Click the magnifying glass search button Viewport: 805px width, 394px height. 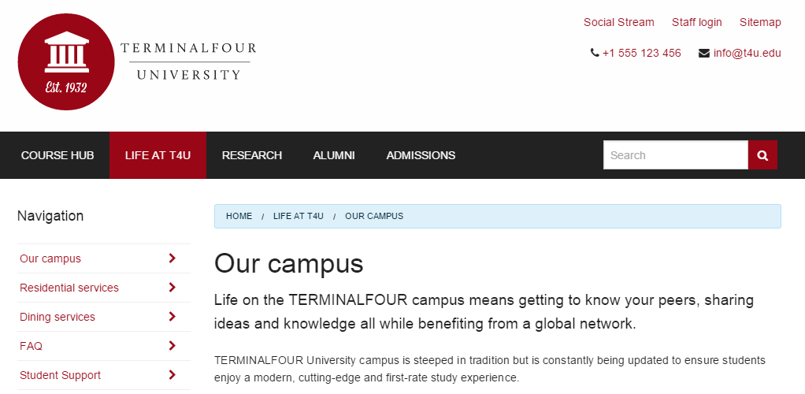(762, 155)
